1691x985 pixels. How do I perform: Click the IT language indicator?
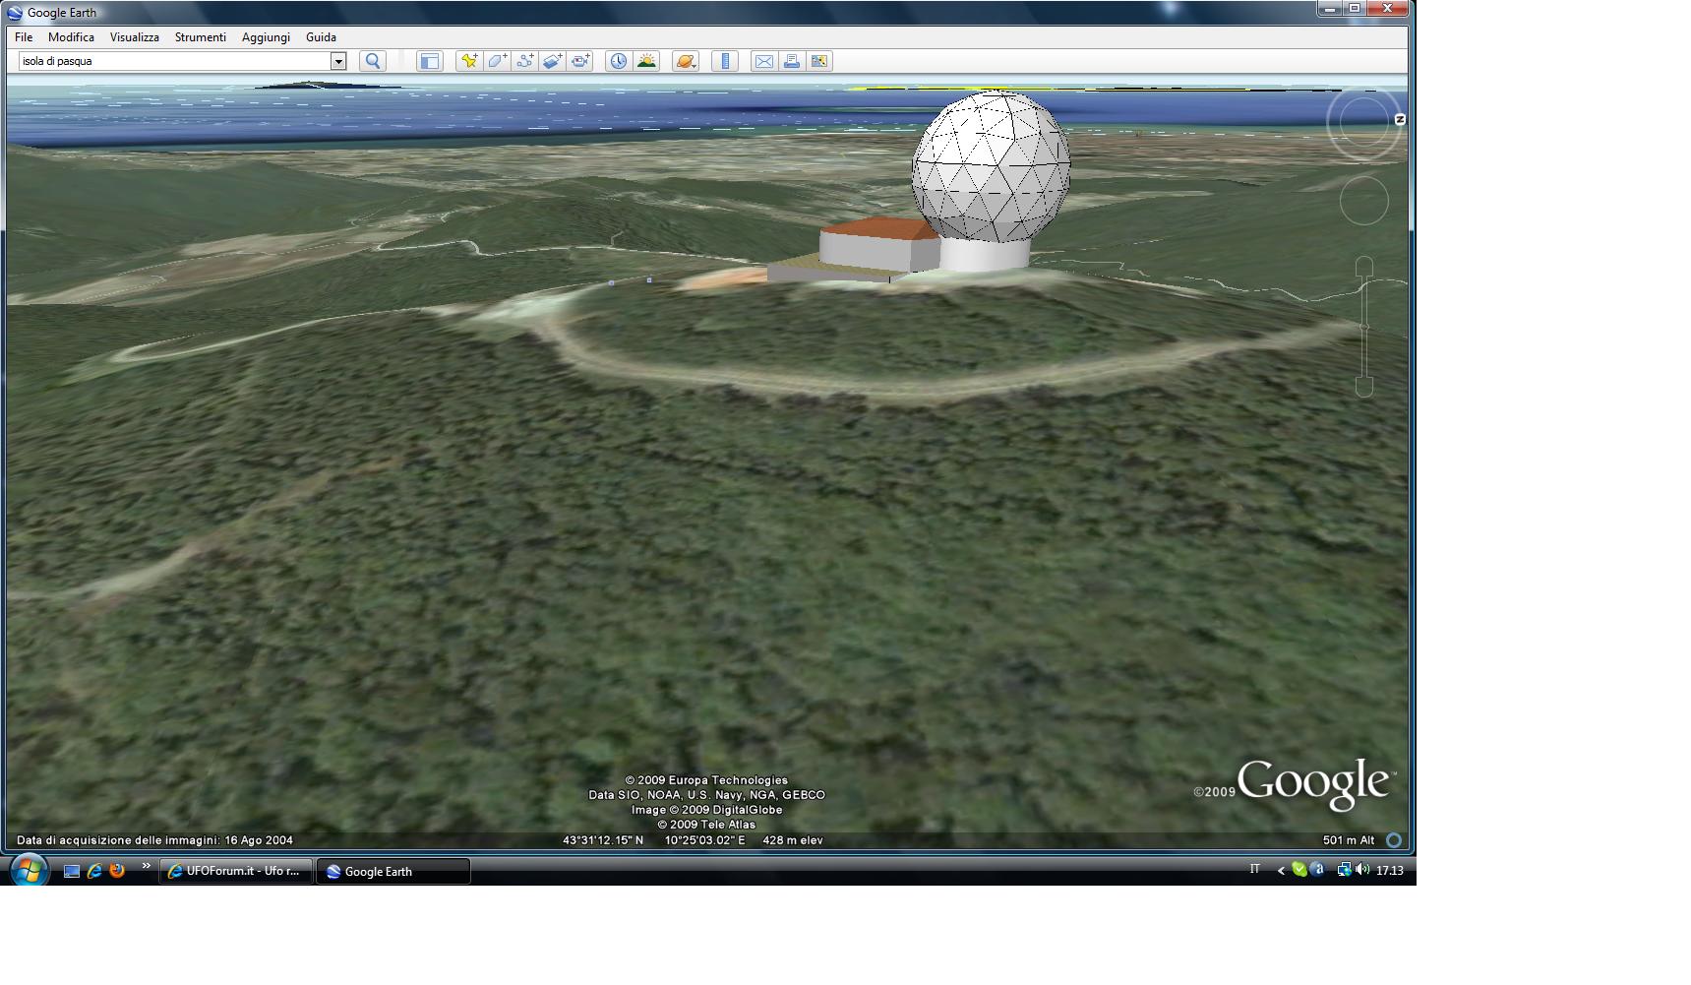[x=1254, y=869]
